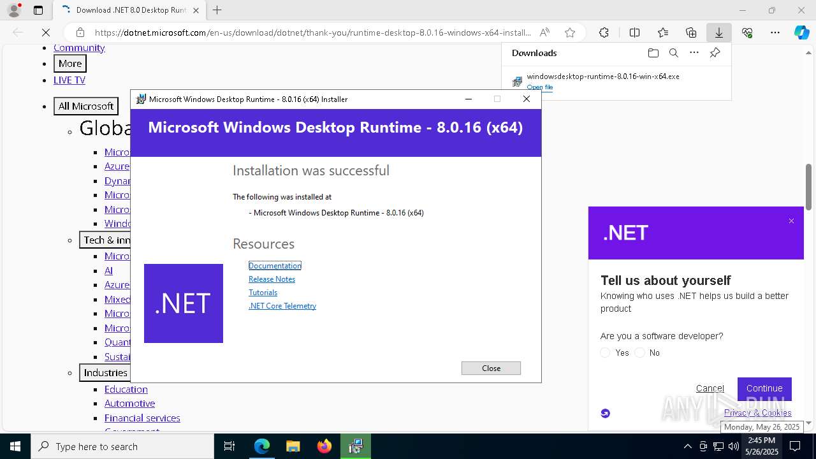This screenshot has width=816, height=459.
Task: Click the Windows search box
Action: (x=122, y=446)
